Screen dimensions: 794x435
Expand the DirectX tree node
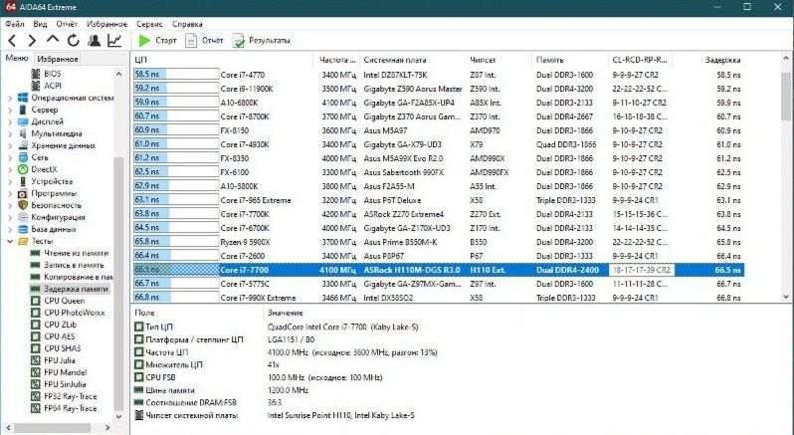pos(10,169)
